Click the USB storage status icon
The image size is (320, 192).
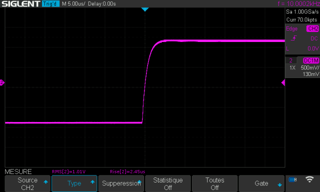point(292,179)
